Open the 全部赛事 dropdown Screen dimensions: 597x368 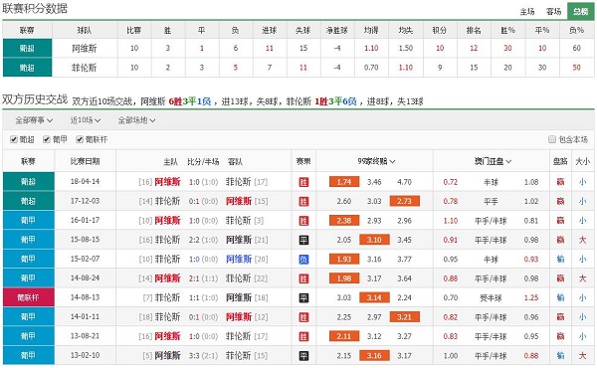coord(34,120)
